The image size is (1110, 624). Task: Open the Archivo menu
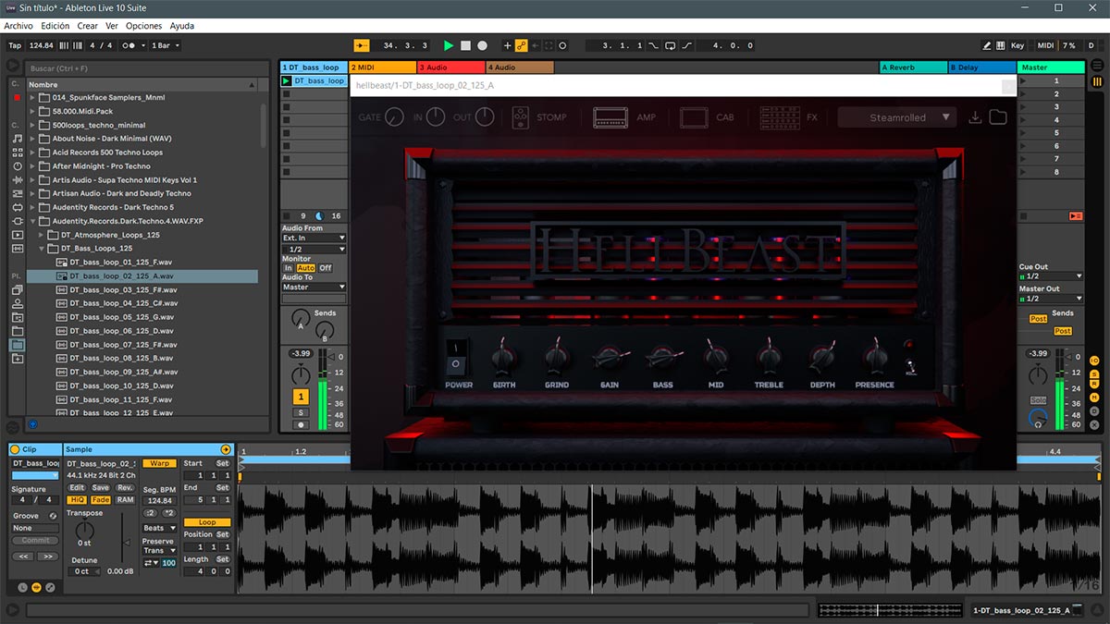pyautogui.click(x=18, y=26)
